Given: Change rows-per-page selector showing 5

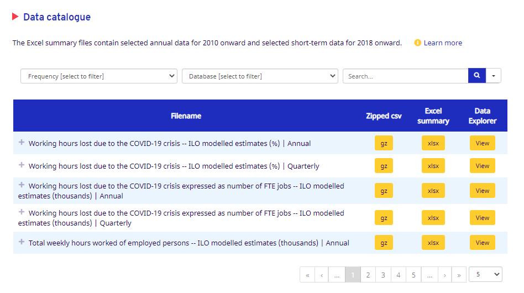Looking at the screenshot, I should pos(485,274).
